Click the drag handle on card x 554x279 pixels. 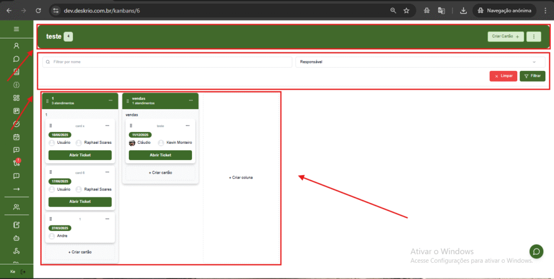tap(50, 125)
